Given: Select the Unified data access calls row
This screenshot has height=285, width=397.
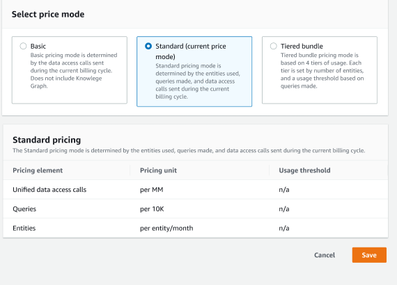Looking at the screenshot, I should (196, 190).
